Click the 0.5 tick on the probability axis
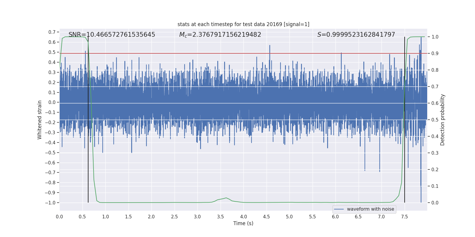 435,120
